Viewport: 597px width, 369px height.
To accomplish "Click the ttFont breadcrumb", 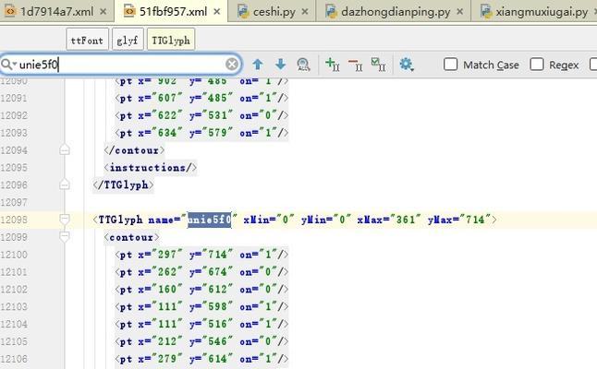I will [87, 40].
